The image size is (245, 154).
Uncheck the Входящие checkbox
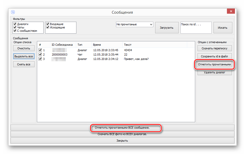click(x=48, y=24)
